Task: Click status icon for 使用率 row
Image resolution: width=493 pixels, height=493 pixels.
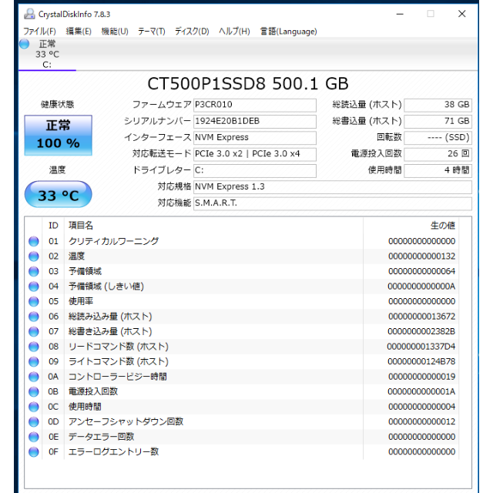Action: (34, 301)
